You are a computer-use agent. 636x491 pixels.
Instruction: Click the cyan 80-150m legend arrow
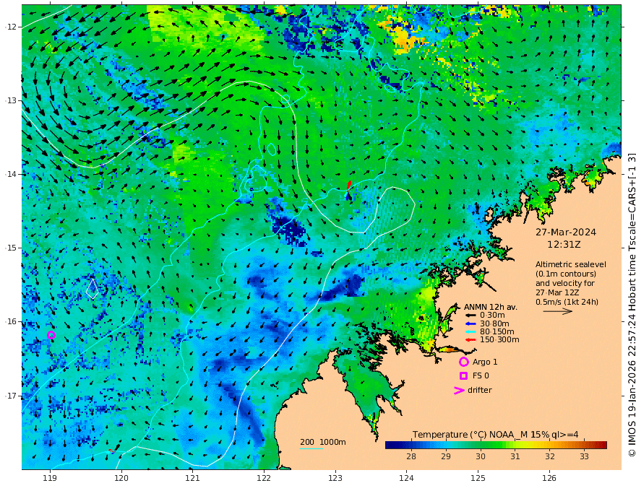pos(470,332)
